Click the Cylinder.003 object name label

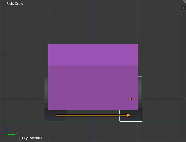[30, 138]
